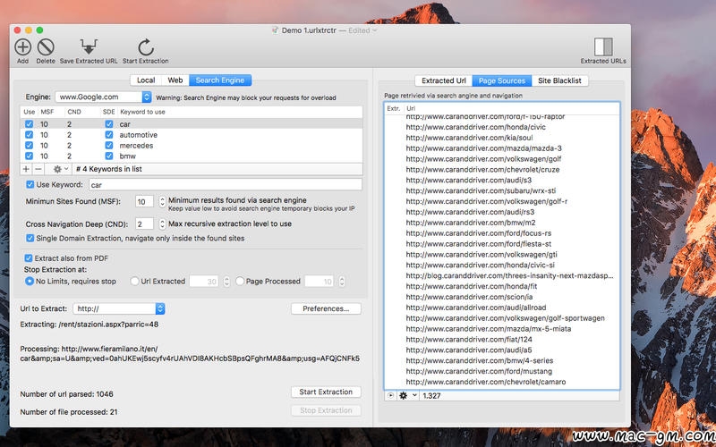Select the caranddriver bmw/m2 URL row

[x=502, y=223]
